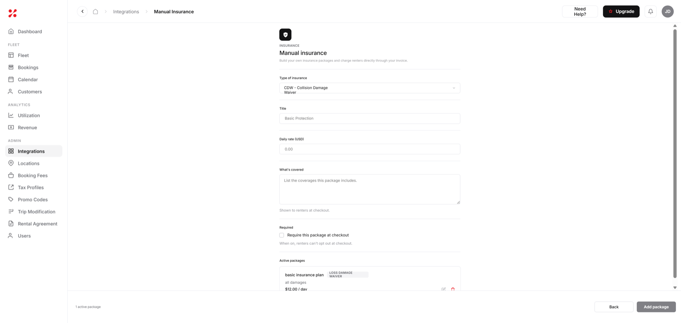The image size is (681, 323).
Task: Delete the basic insurance plan package
Action: [453, 289]
